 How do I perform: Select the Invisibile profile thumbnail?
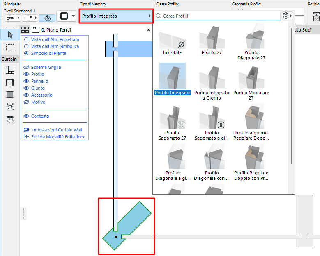coord(172,40)
